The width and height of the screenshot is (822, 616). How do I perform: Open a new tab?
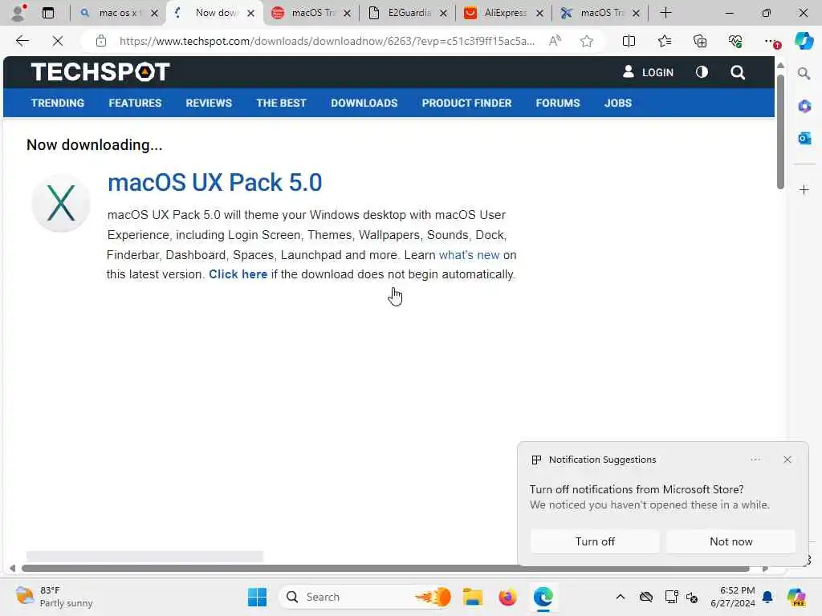pyautogui.click(x=665, y=13)
